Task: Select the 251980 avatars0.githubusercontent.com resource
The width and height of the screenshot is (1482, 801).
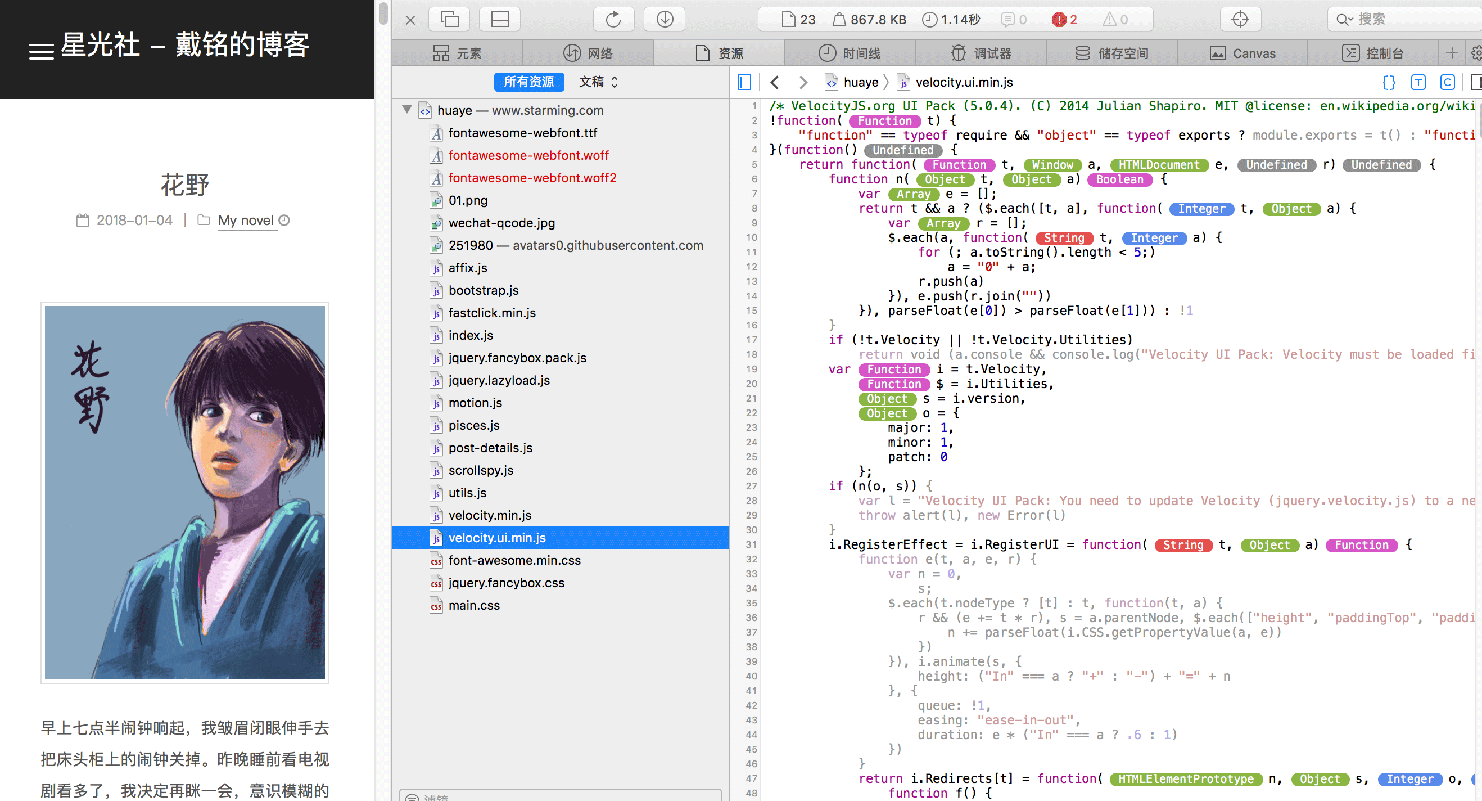Action: point(561,245)
